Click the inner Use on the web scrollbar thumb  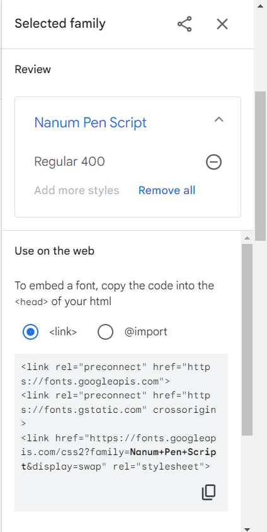pos(247,339)
